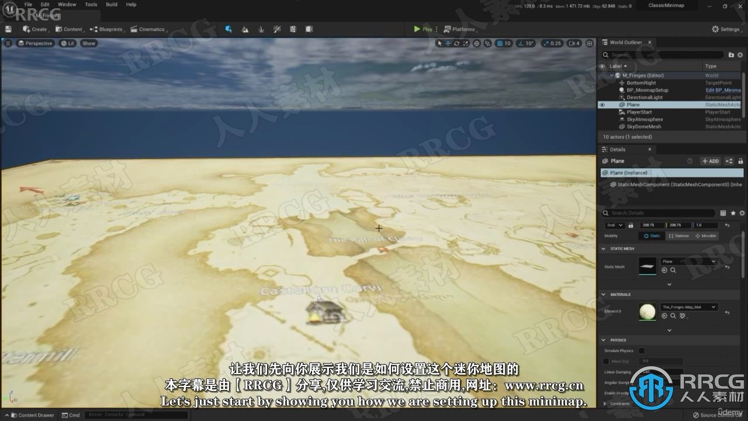Viewport: 748px width, 421px height.
Task: Toggle visibility eye for Plane actor
Action: pos(602,105)
